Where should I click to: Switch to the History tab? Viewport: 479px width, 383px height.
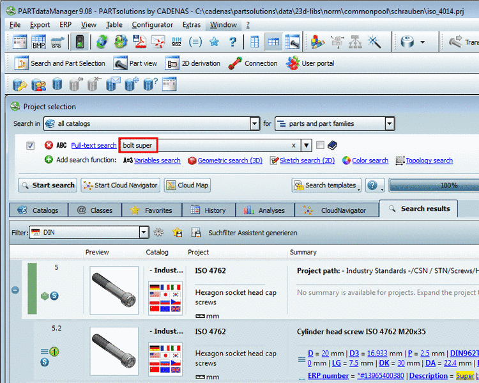(208, 210)
